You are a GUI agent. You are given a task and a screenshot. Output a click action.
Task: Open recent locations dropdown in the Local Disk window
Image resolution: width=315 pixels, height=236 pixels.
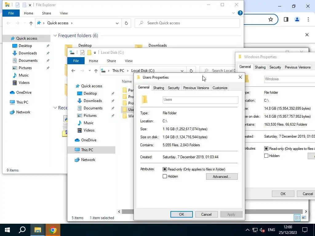coord(90,71)
